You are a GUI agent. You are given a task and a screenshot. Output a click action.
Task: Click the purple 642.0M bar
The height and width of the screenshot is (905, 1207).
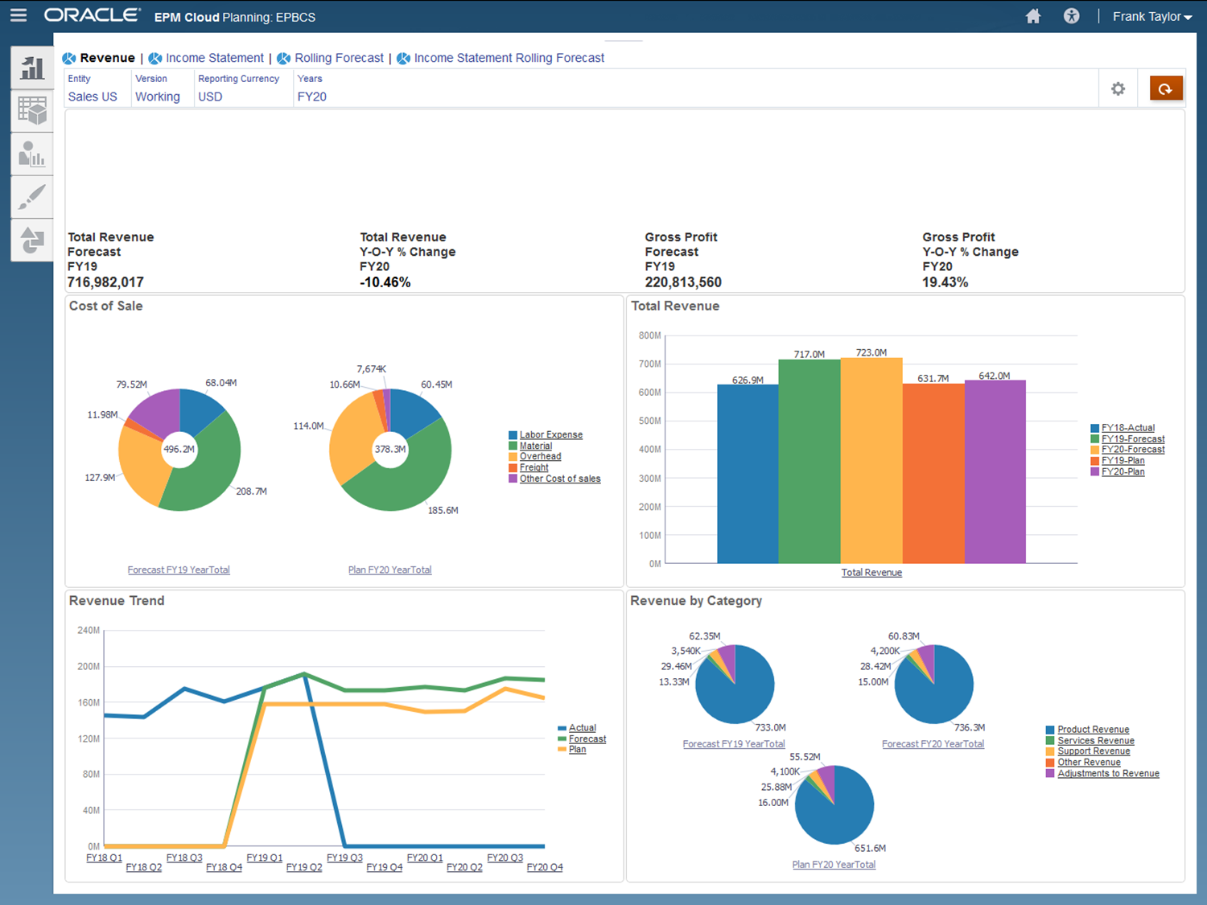click(995, 471)
